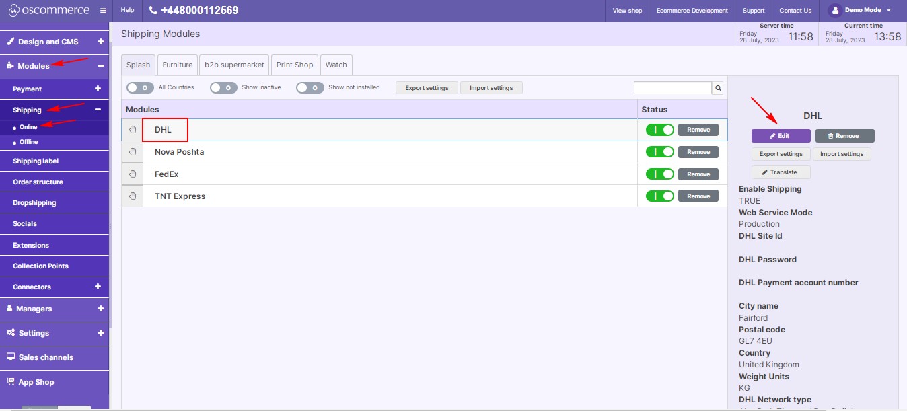
Task: Open the Shipping label menu item
Action: [55, 161]
